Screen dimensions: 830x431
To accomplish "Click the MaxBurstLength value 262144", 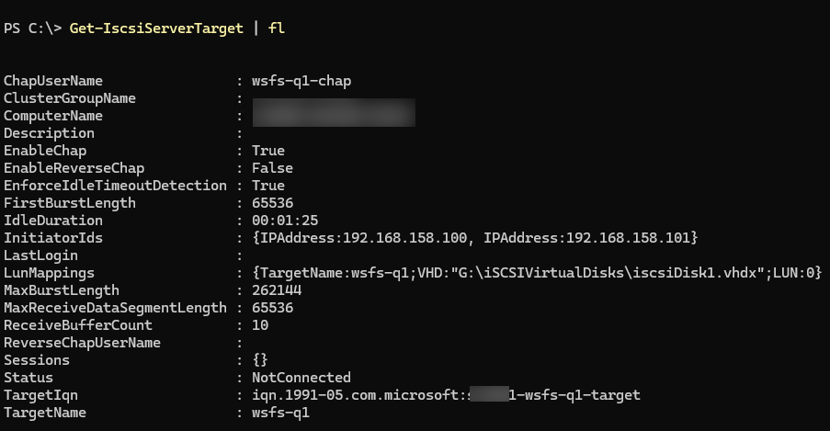I will [276, 290].
